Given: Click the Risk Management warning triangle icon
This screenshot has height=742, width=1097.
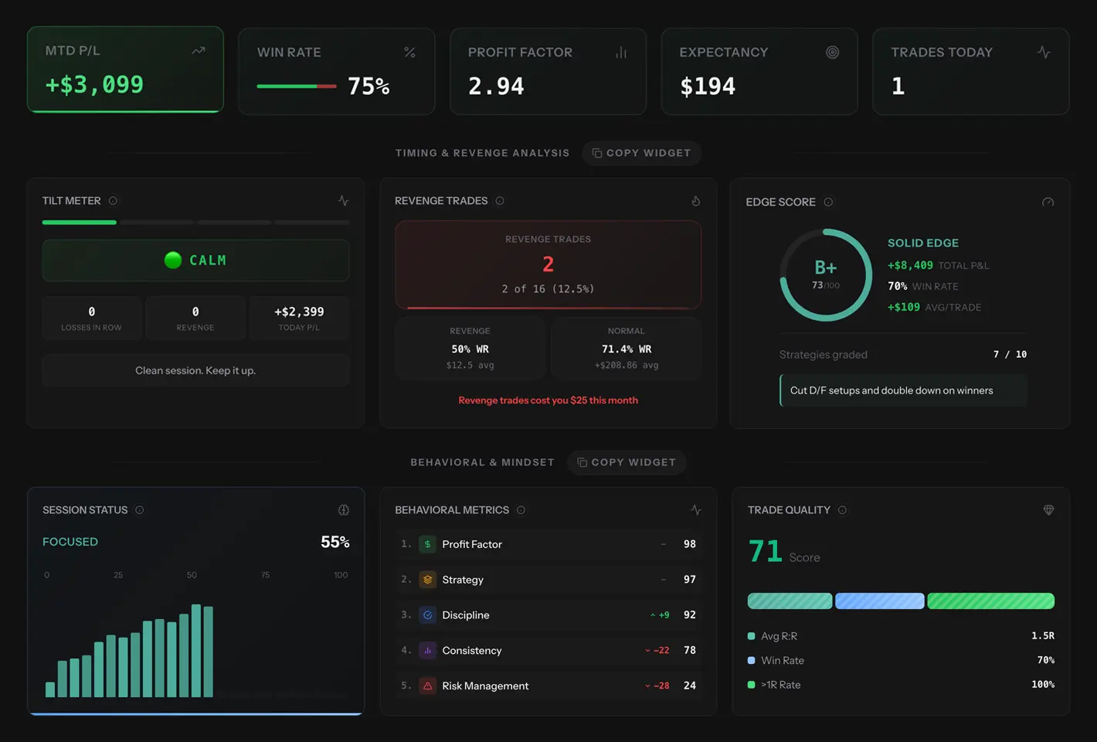Looking at the screenshot, I should [427, 686].
